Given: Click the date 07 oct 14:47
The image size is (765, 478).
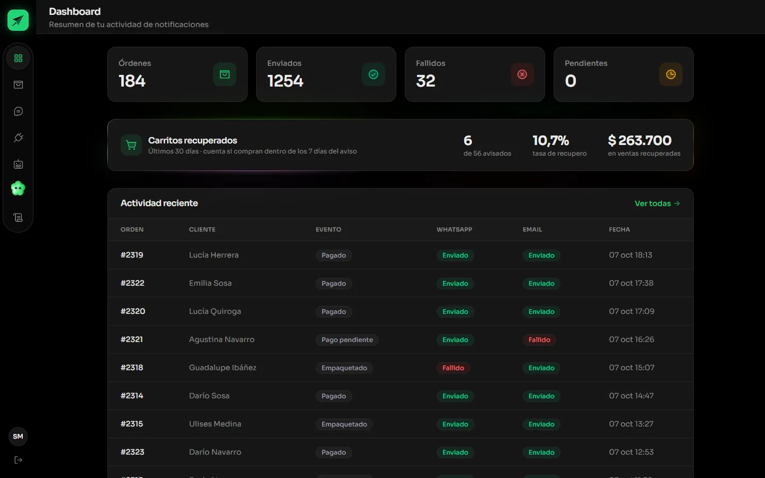Looking at the screenshot, I should pos(631,396).
